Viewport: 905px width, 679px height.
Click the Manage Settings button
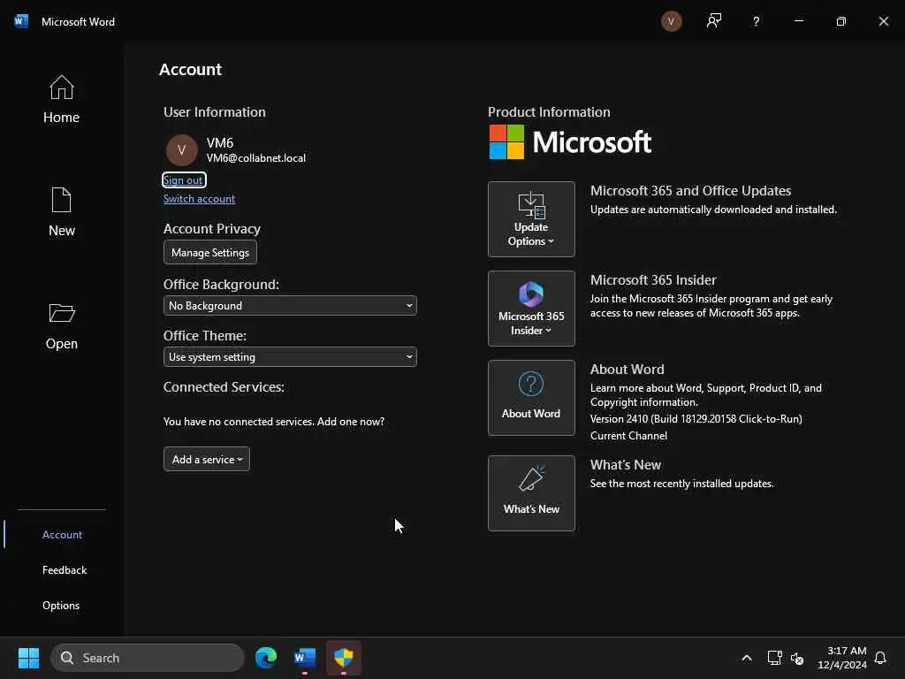(x=210, y=252)
